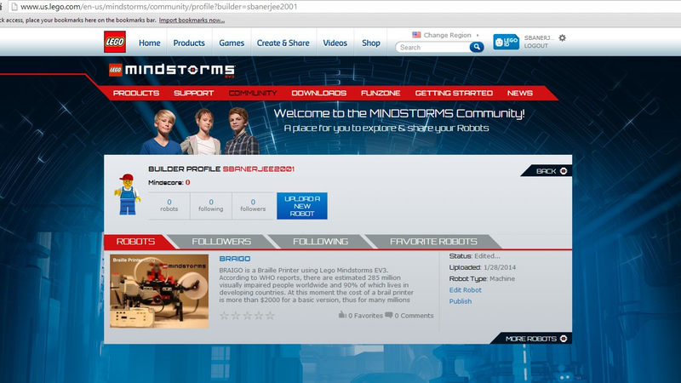Click the Mindstorms EV3 logo
This screenshot has height=383, width=681.
point(172,71)
